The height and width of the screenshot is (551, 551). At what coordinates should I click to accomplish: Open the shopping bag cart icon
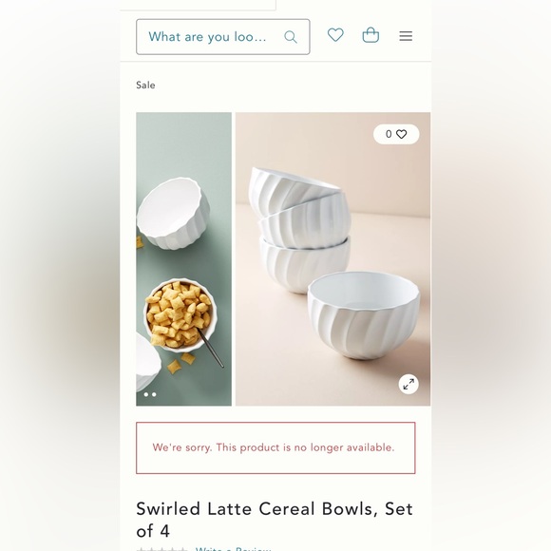pyautogui.click(x=370, y=35)
